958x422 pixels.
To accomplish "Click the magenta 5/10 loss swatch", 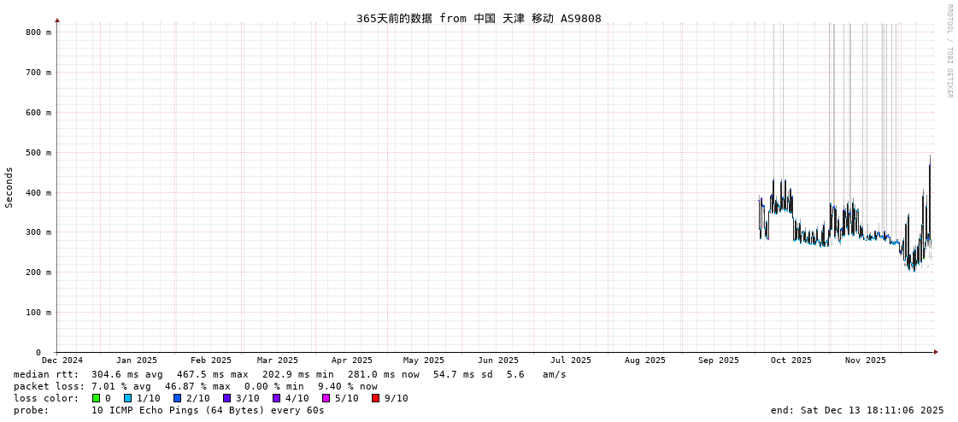I will click(326, 398).
